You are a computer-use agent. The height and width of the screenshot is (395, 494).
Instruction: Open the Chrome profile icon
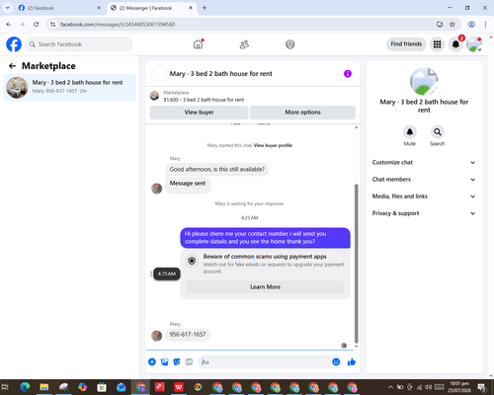pyautogui.click(x=471, y=25)
